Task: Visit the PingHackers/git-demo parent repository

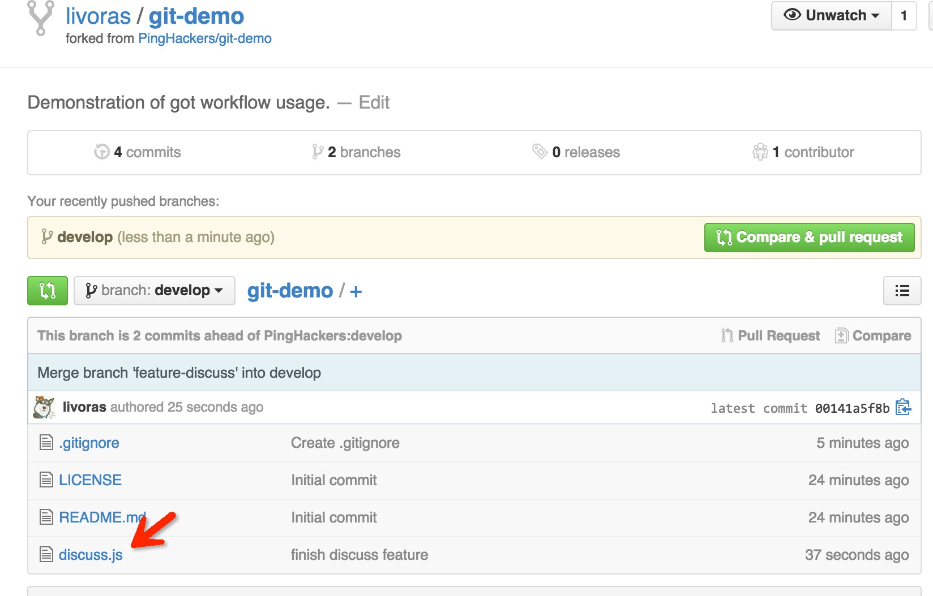Action: [205, 38]
